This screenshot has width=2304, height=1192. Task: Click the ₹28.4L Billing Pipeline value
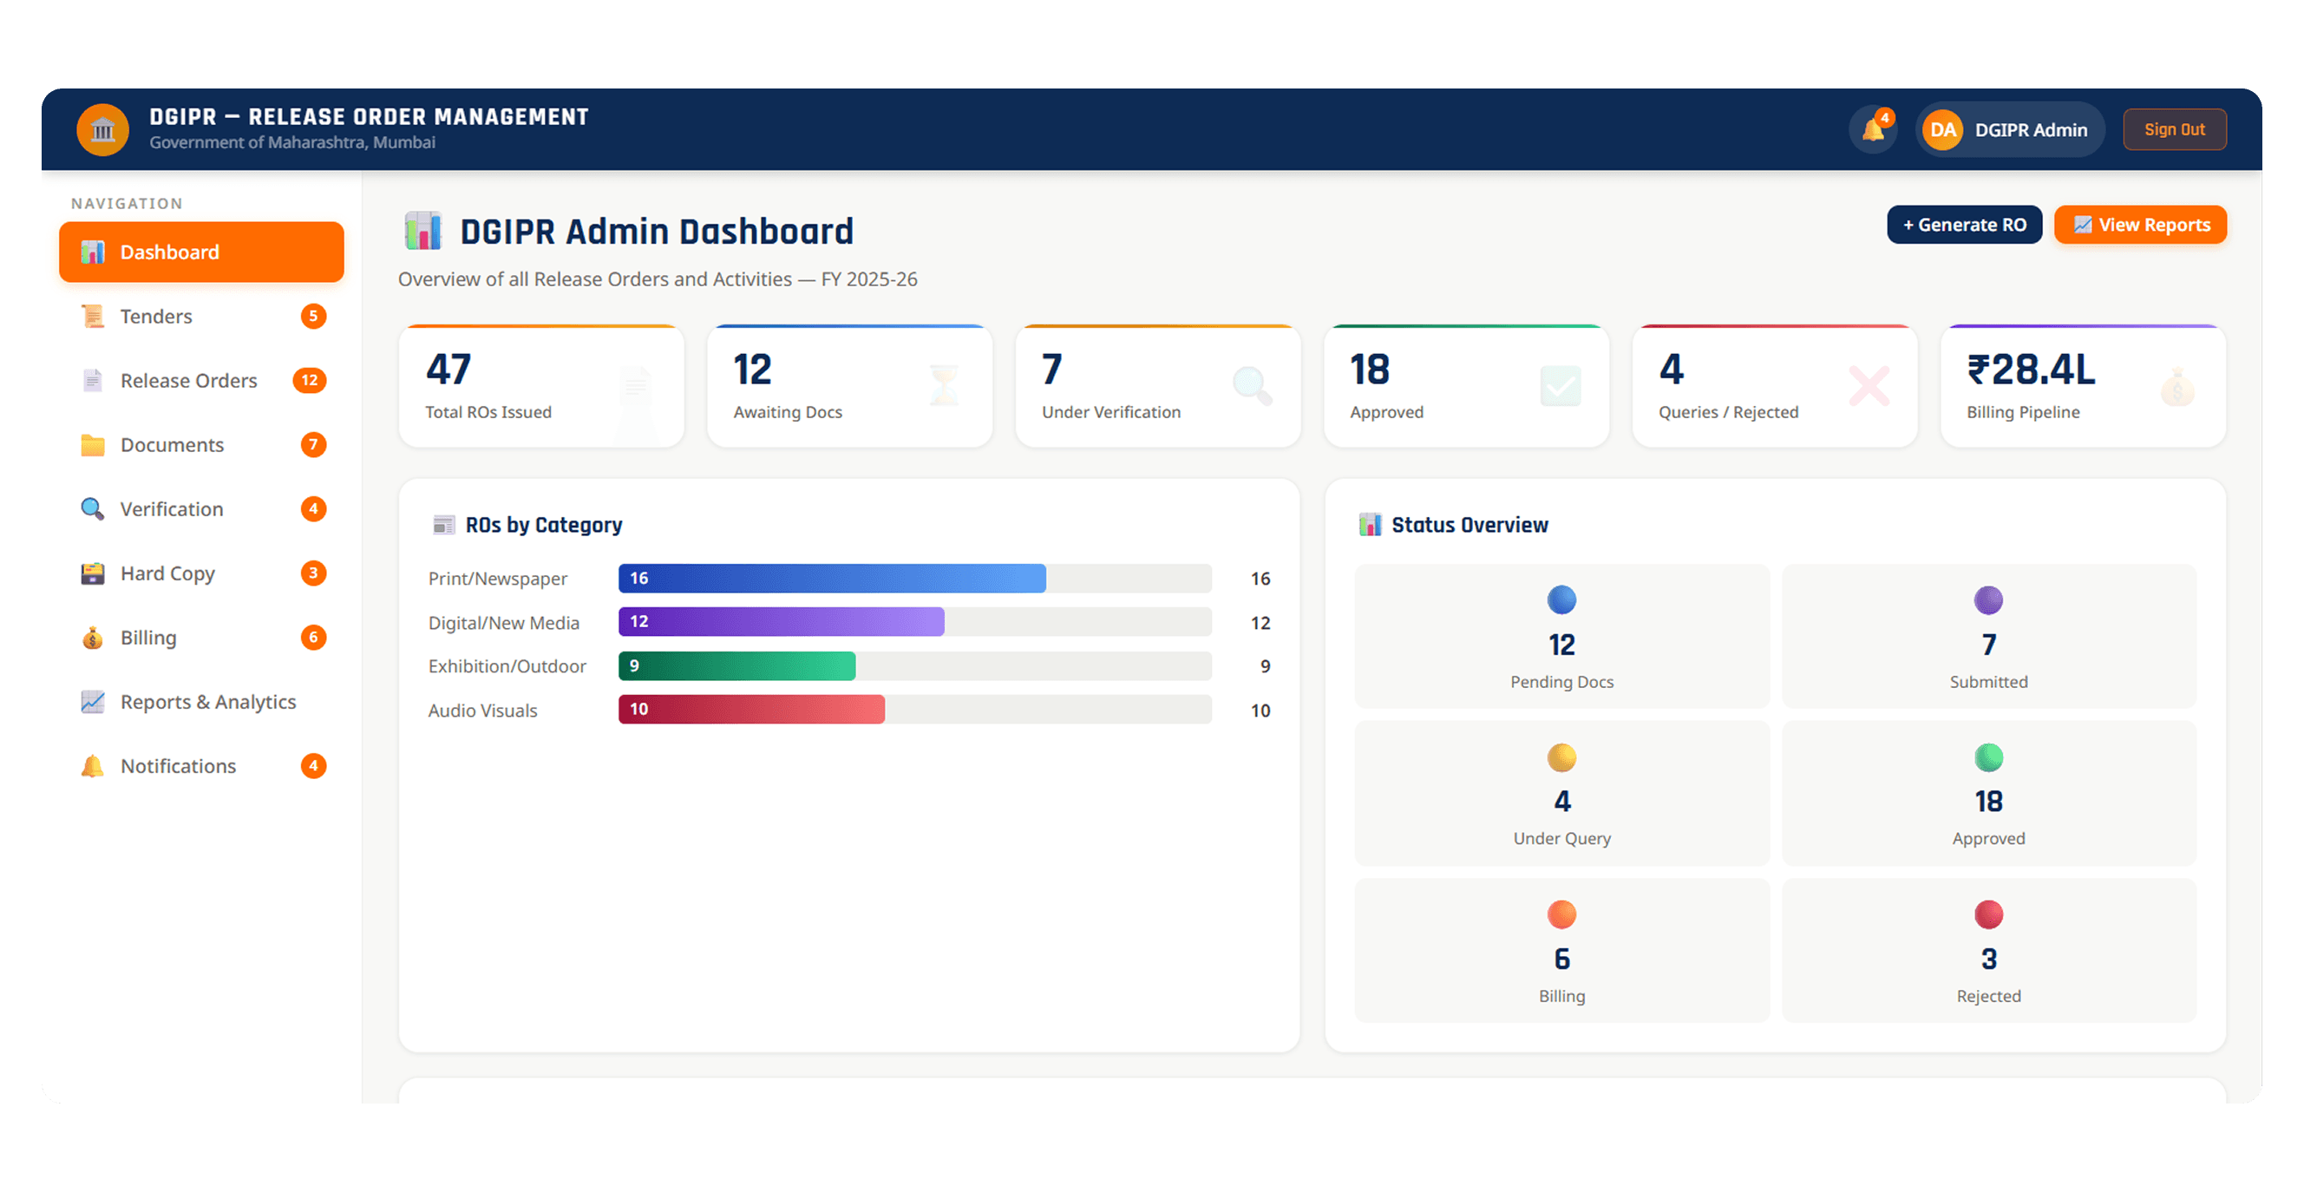pyautogui.click(x=2030, y=370)
